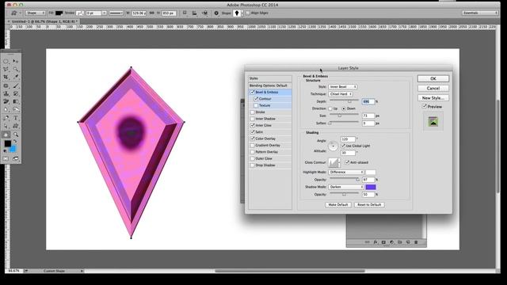Screen dimensions: 507x285
Task: Open shape settings gear in options bar
Action: click(216, 13)
